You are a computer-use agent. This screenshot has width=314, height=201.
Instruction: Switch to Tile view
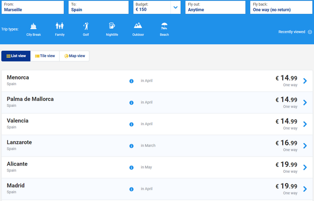(x=45, y=56)
